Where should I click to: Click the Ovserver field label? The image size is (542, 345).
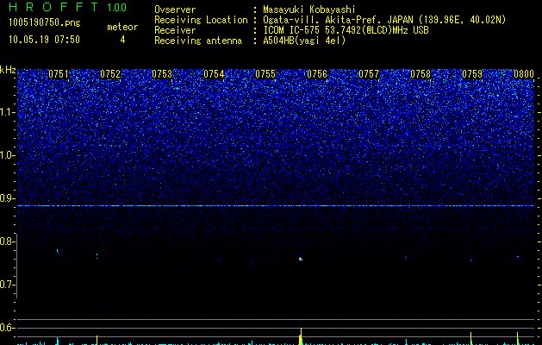point(175,9)
